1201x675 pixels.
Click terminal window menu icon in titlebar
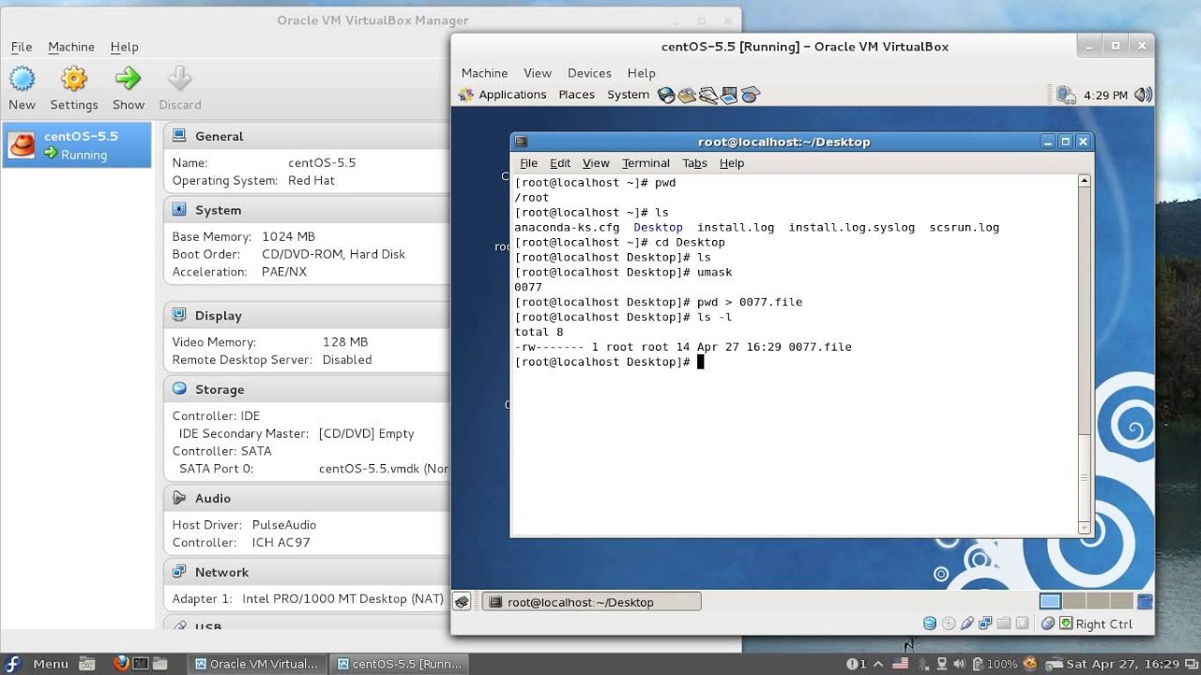(x=521, y=142)
